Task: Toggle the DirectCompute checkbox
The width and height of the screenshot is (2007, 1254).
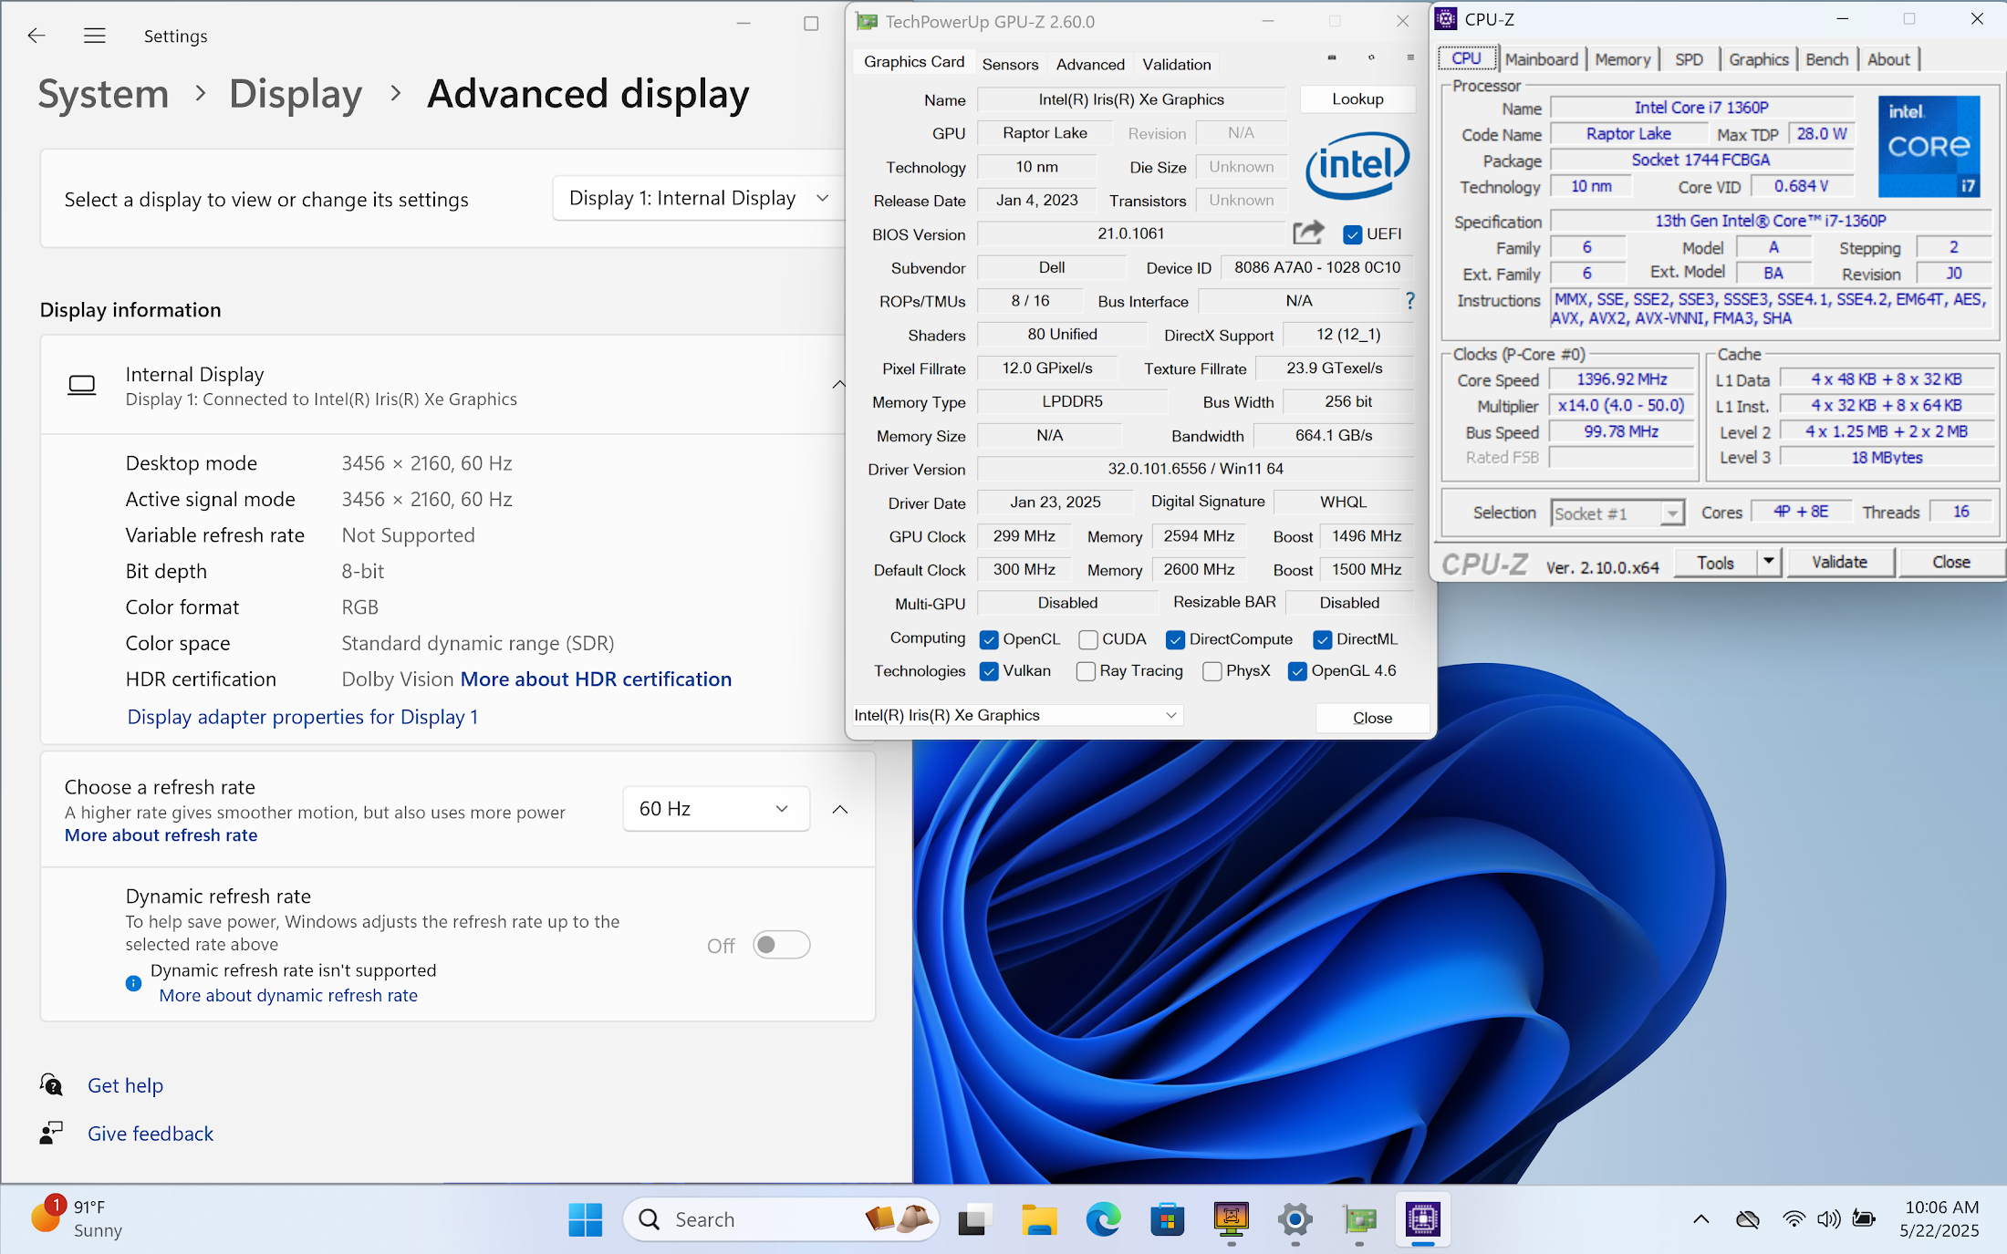Action: click(1175, 640)
